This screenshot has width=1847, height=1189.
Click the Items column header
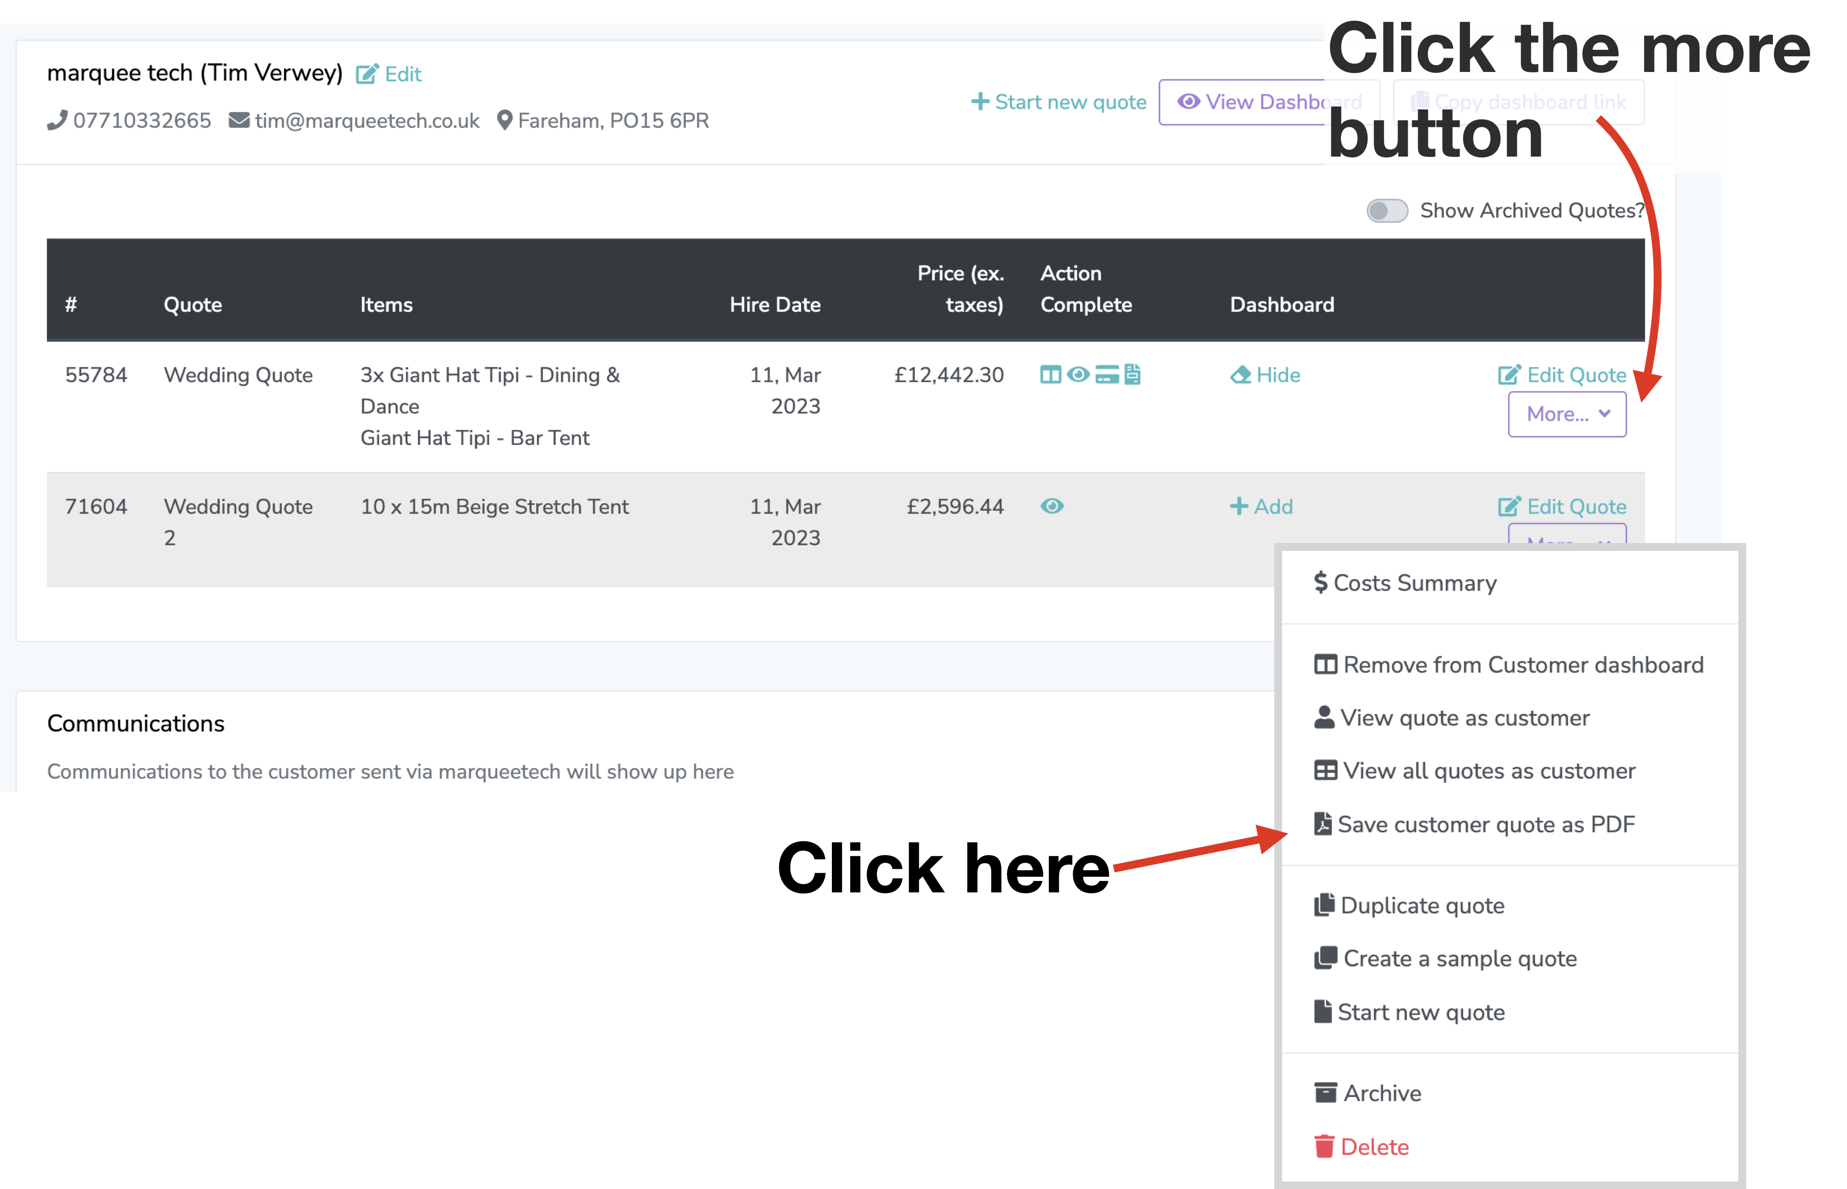(386, 304)
